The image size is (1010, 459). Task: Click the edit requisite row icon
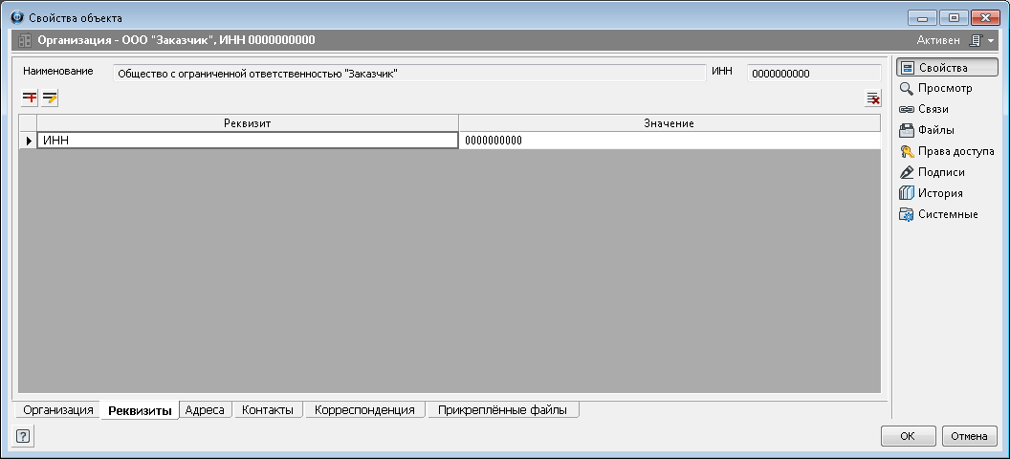click(x=50, y=98)
